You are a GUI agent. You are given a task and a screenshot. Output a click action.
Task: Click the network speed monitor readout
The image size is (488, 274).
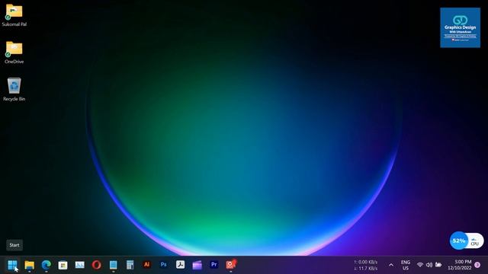coord(365,265)
